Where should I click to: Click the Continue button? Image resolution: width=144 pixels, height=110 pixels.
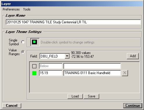click(x=133, y=106)
